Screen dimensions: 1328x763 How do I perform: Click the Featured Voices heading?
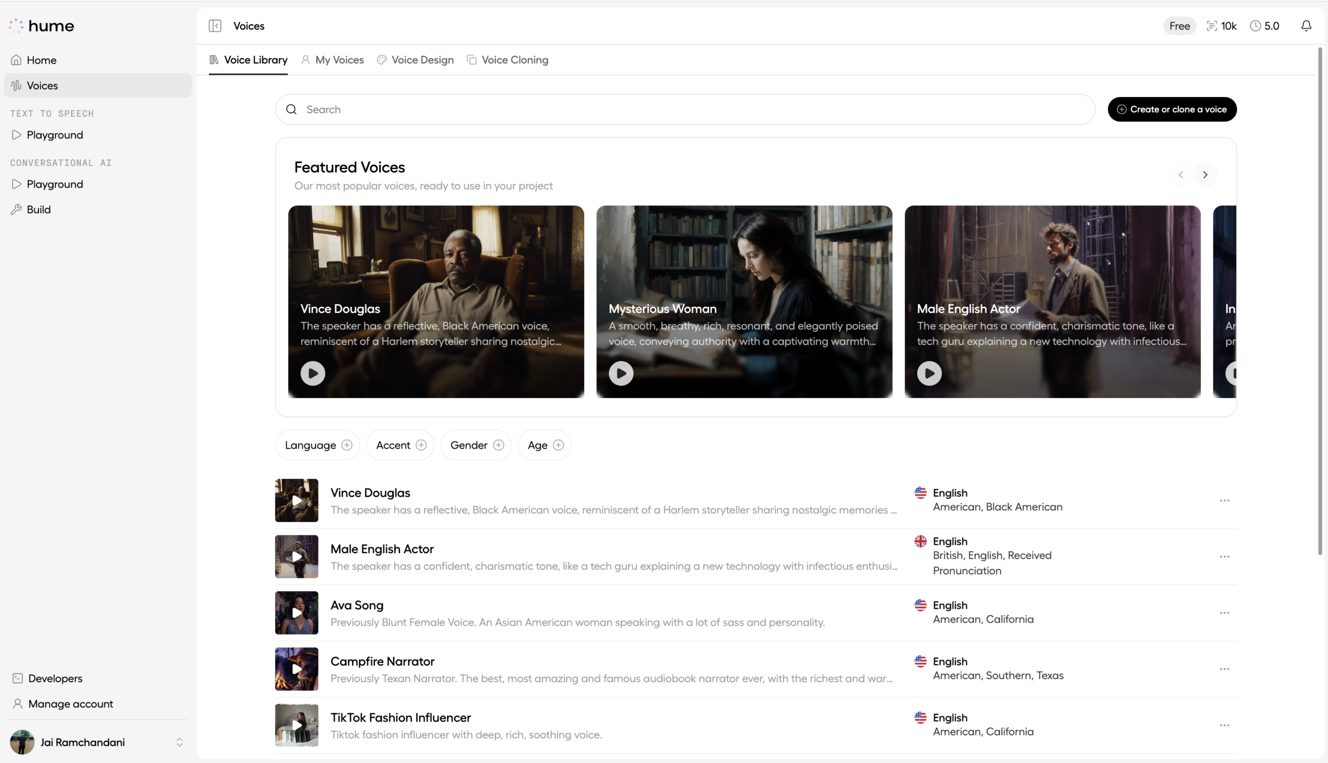[x=349, y=167]
